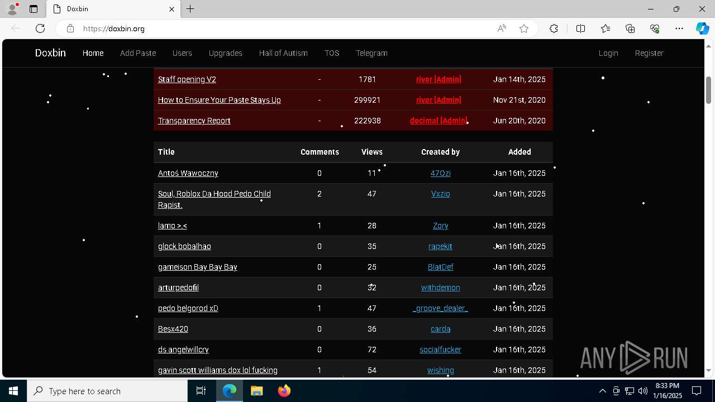Screen dimensions: 715x402
Task: Go to the Home nav item
Action: pyautogui.click(x=93, y=53)
